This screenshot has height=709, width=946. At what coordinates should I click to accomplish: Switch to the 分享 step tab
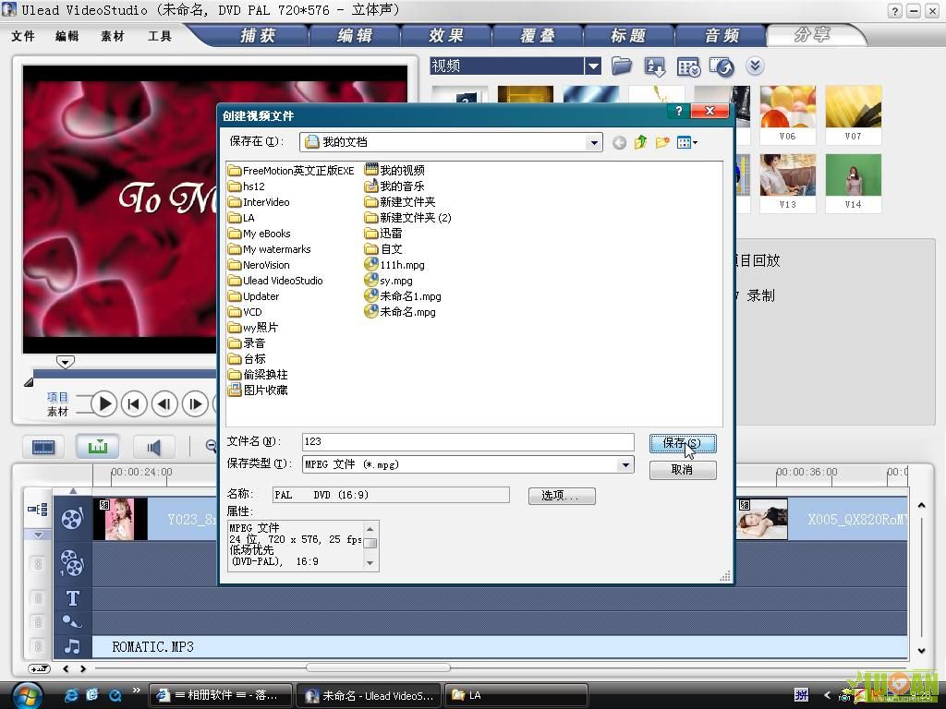pyautogui.click(x=812, y=35)
